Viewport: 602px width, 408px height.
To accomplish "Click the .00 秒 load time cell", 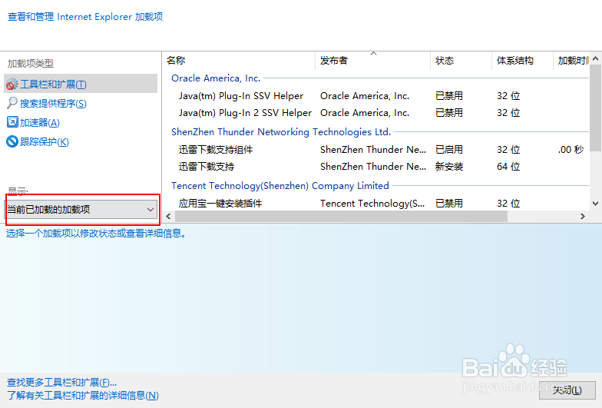I will [571, 149].
